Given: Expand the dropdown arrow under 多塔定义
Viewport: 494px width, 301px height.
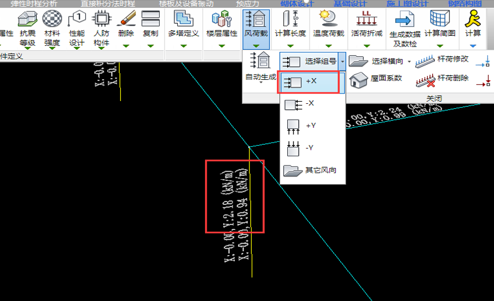Looking at the screenshot, I should coord(184,46).
